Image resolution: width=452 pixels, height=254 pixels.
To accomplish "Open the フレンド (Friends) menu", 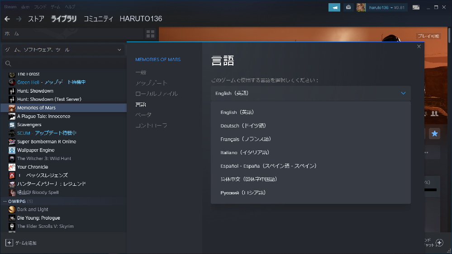I will pyautogui.click(x=40, y=7).
